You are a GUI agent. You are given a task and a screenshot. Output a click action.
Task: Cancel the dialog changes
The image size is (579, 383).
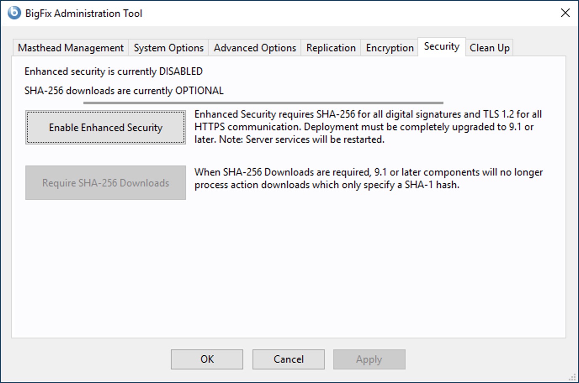[288, 359]
